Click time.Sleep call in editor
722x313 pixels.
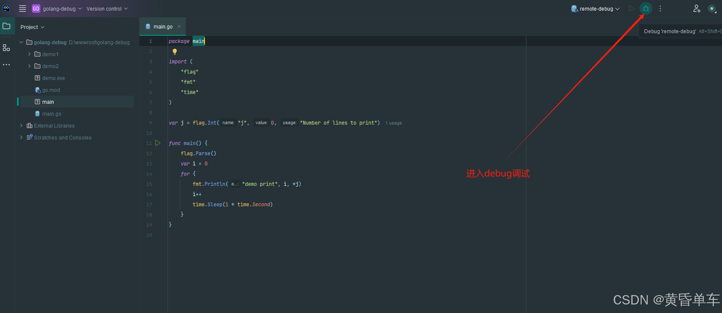coord(233,205)
